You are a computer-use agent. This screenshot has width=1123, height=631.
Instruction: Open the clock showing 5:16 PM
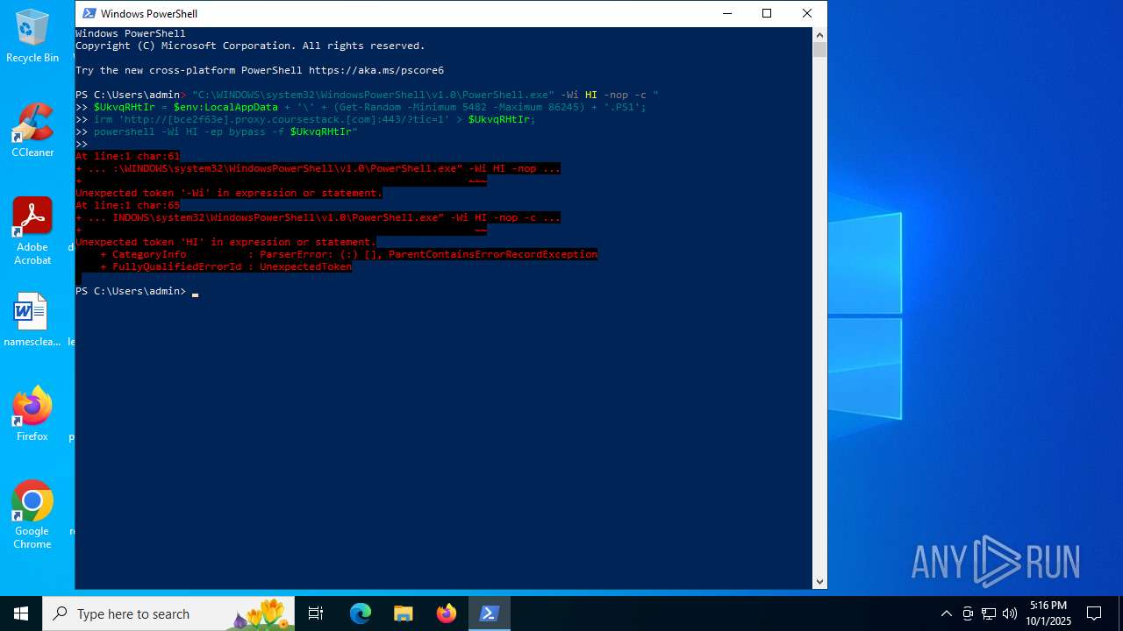coord(1048,613)
